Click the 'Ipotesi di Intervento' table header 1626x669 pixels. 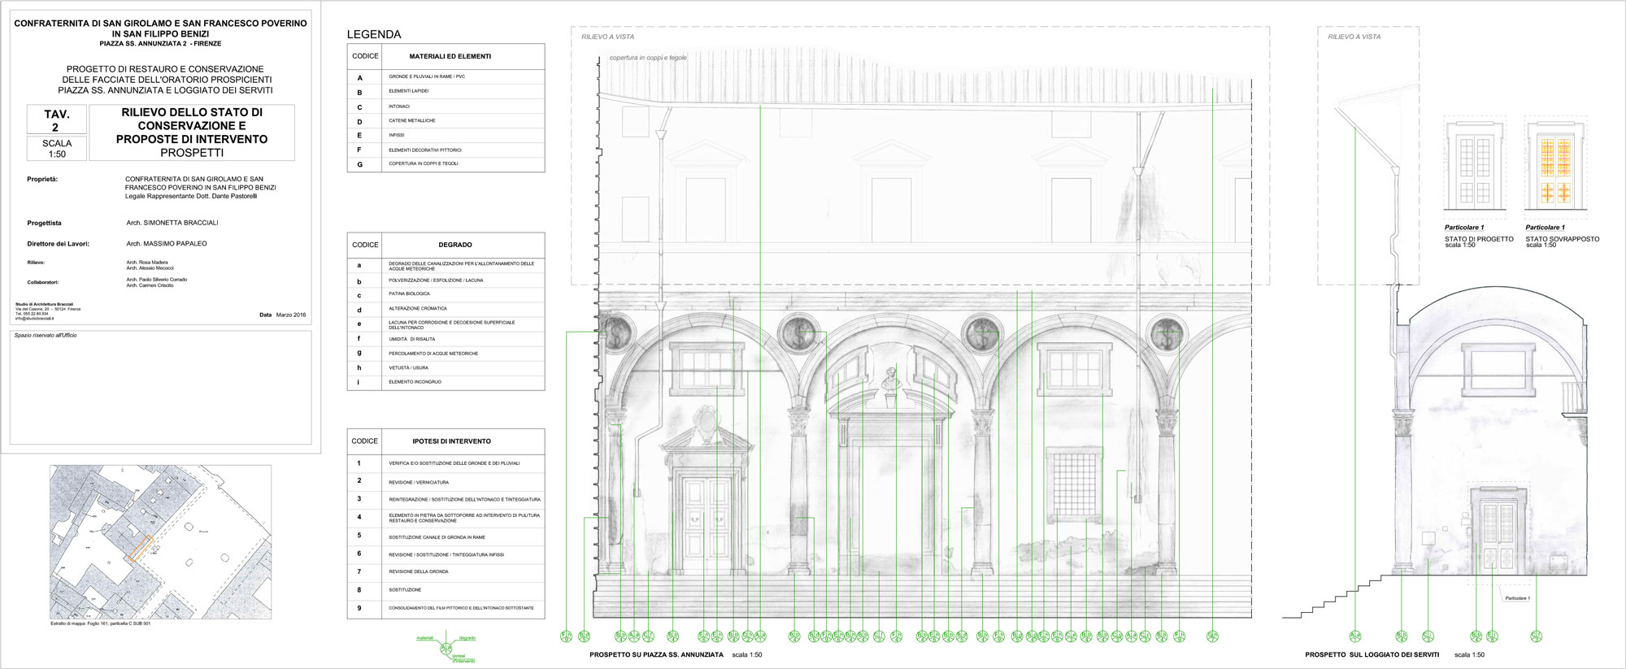point(446,441)
